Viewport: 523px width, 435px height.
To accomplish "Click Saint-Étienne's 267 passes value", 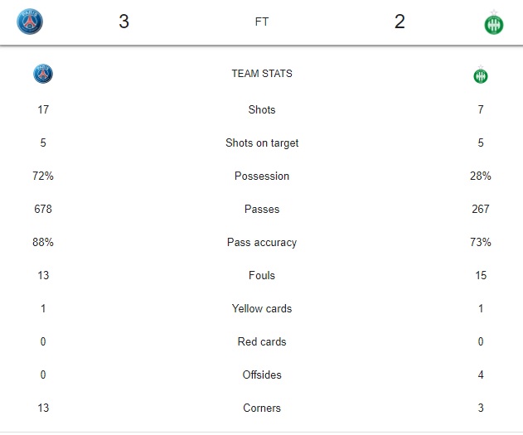I will (481, 209).
